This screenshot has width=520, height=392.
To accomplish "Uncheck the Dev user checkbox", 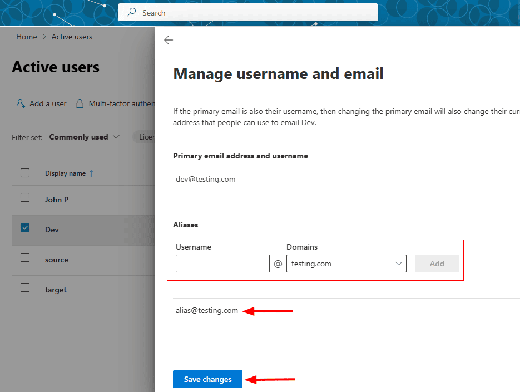I will tap(25, 227).
